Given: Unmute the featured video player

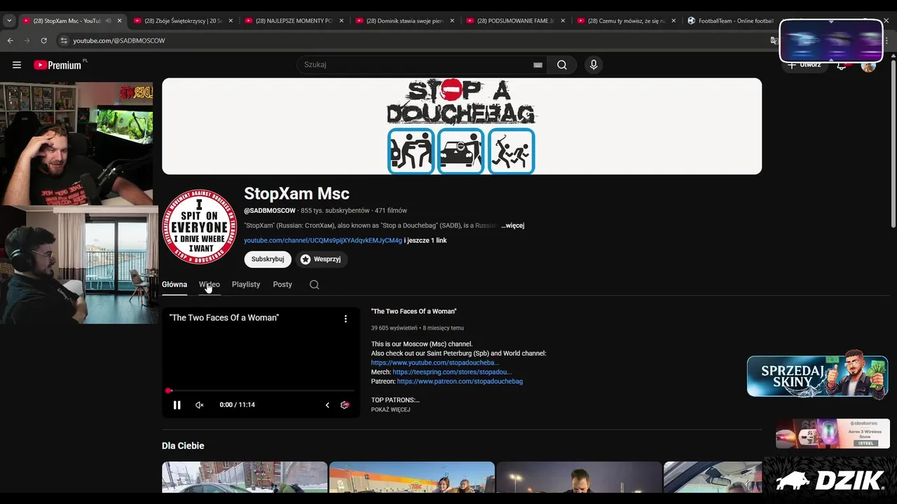Looking at the screenshot, I should [x=199, y=405].
